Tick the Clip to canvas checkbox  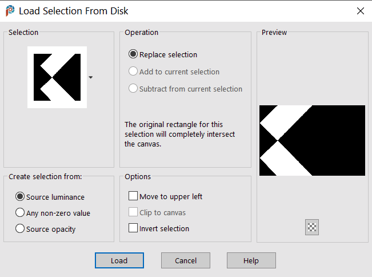(133, 212)
